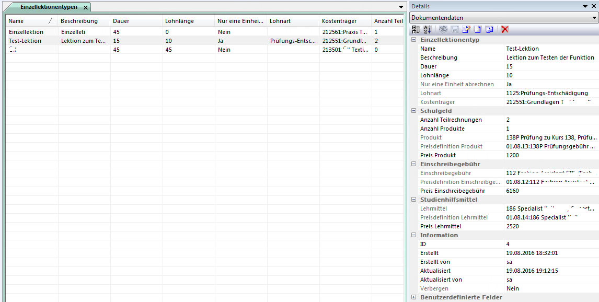This screenshot has width=599, height=302.
Task: Click the refresh arrows icon in Details
Action: 443,29
